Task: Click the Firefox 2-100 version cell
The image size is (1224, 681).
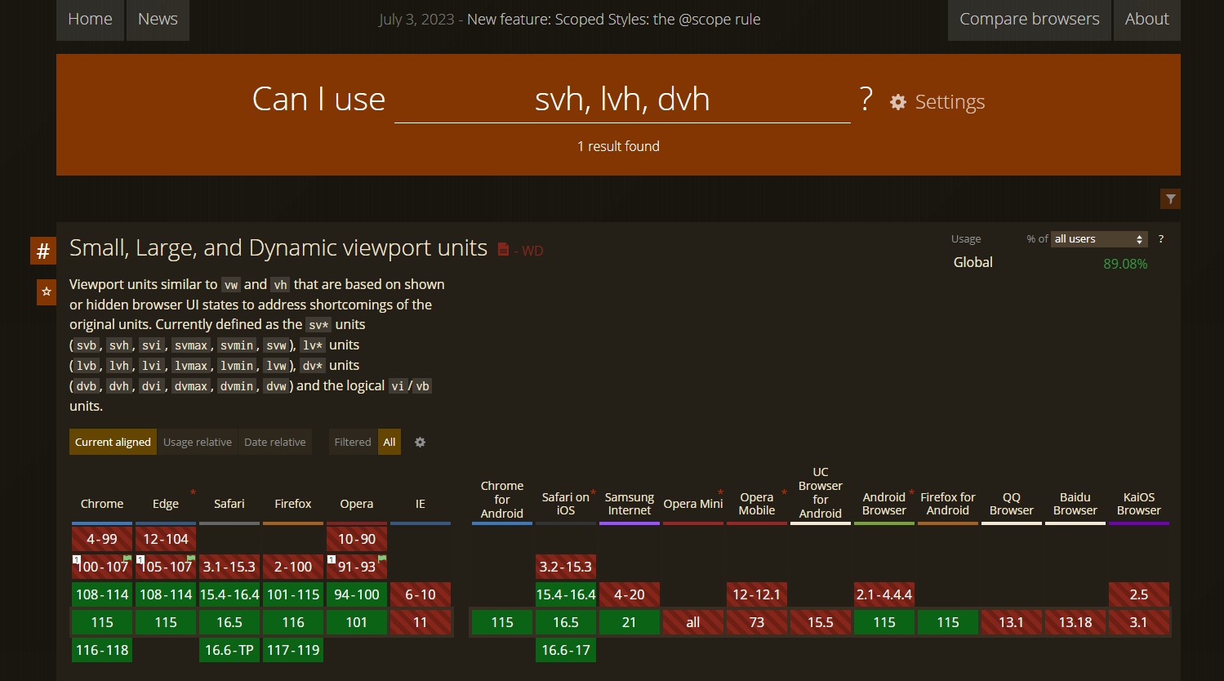Action: tap(293, 567)
